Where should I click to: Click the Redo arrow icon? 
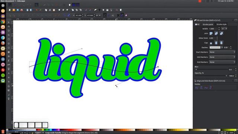(x=41, y=10)
